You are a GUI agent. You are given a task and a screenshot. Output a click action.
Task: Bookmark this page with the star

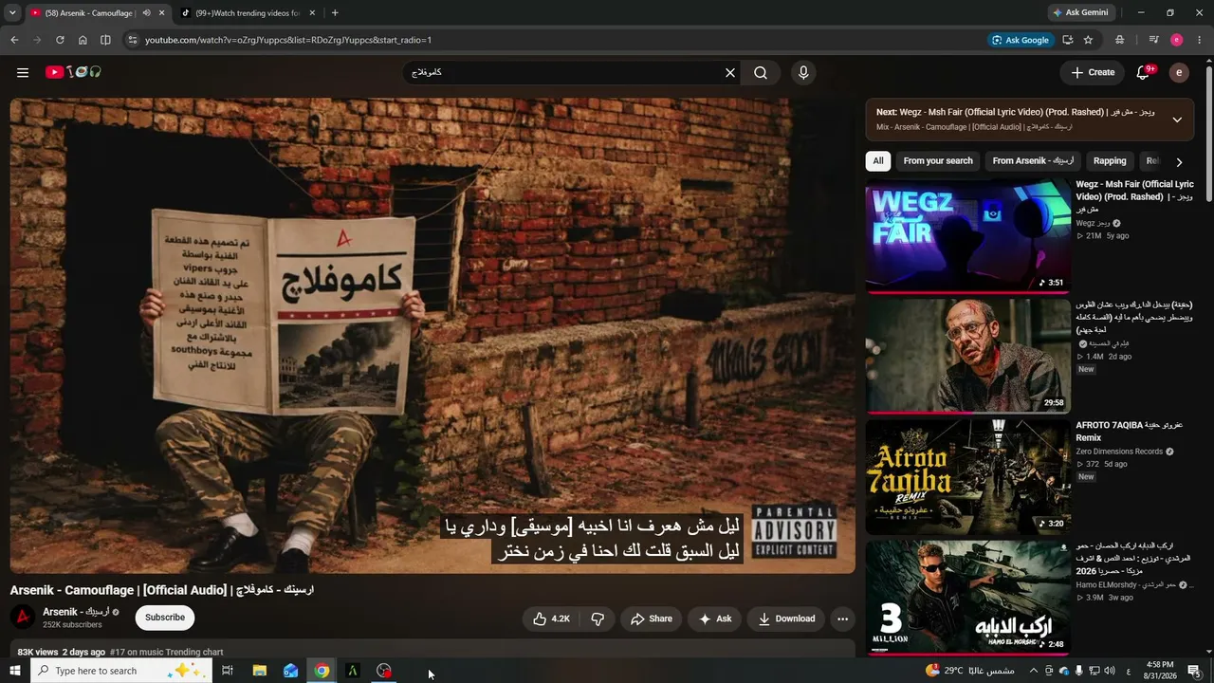point(1088,40)
